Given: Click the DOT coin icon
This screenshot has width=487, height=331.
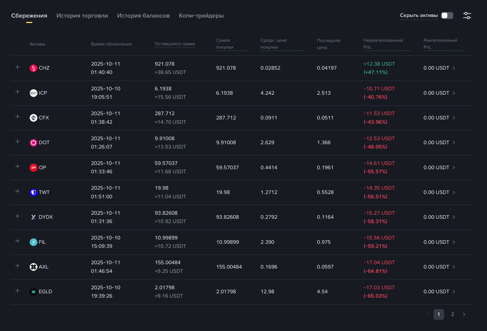Looking at the screenshot, I should 33,143.
